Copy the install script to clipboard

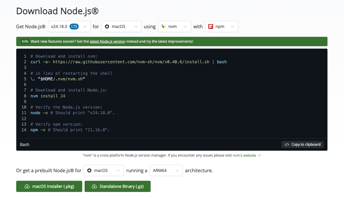(302, 145)
